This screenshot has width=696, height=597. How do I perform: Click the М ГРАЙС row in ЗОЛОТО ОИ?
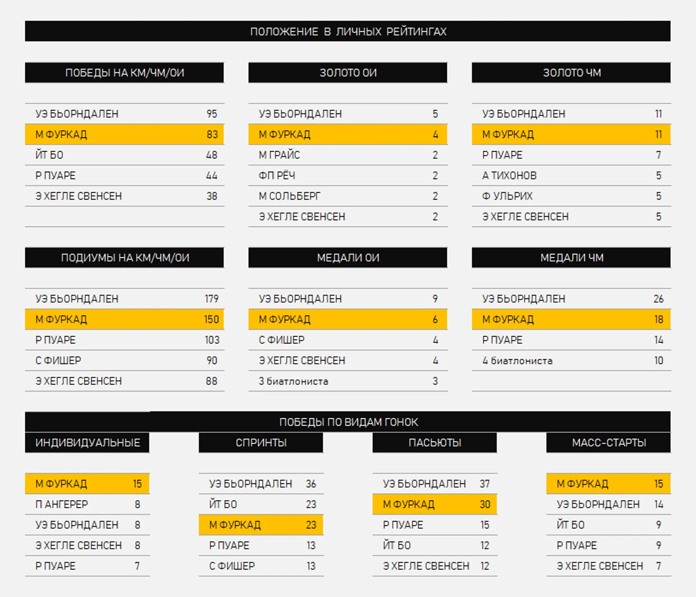[x=348, y=155]
